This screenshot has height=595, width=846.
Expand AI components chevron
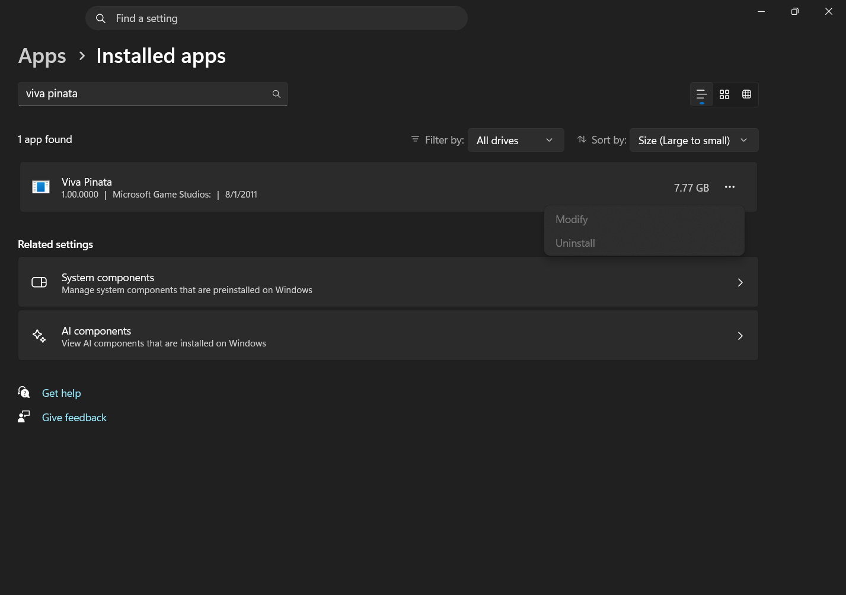pyautogui.click(x=740, y=336)
